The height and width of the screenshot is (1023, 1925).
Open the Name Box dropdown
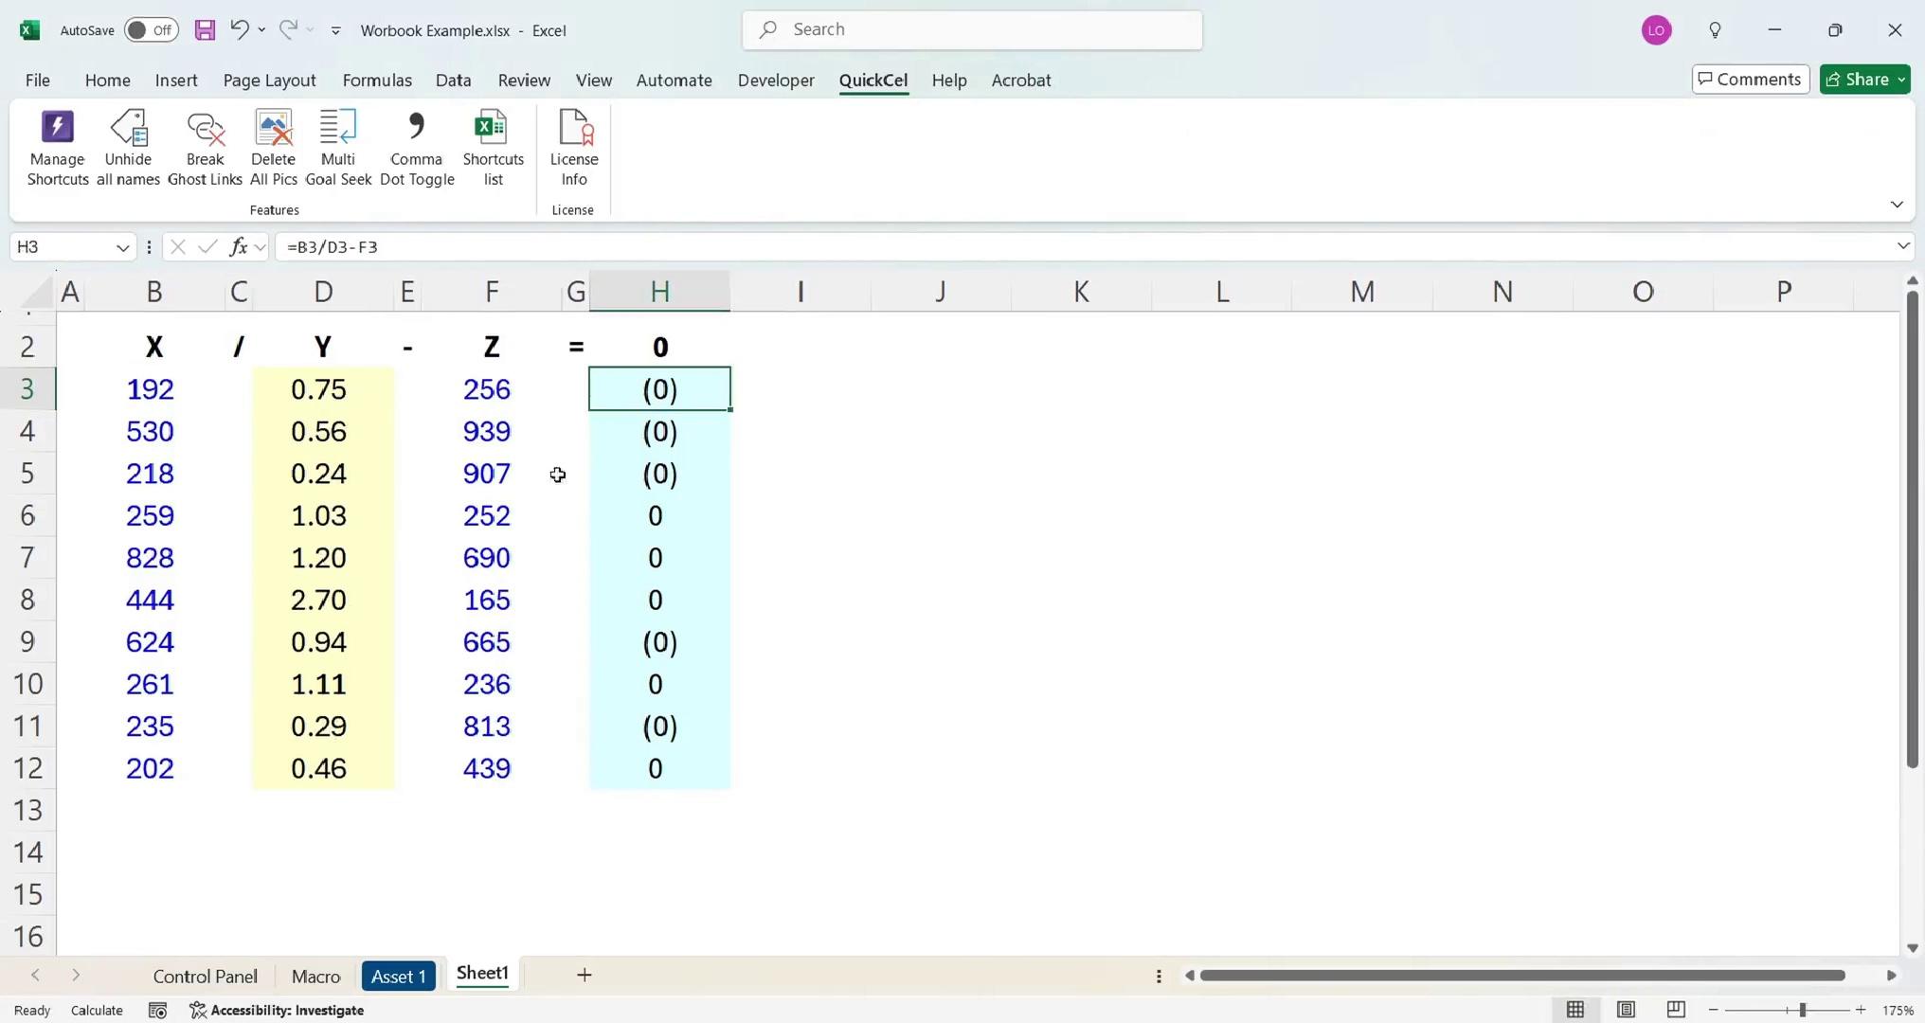point(121,246)
